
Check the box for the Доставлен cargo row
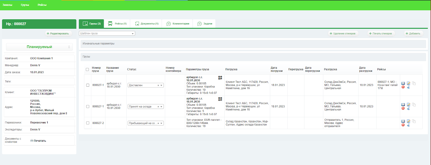[x=88, y=85]
